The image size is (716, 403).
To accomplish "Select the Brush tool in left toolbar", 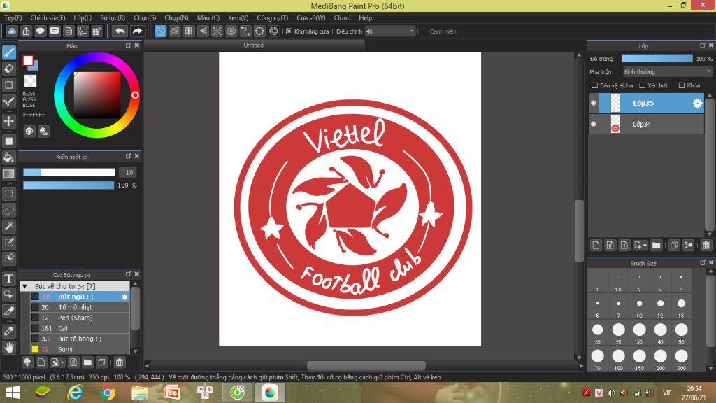I will point(9,52).
